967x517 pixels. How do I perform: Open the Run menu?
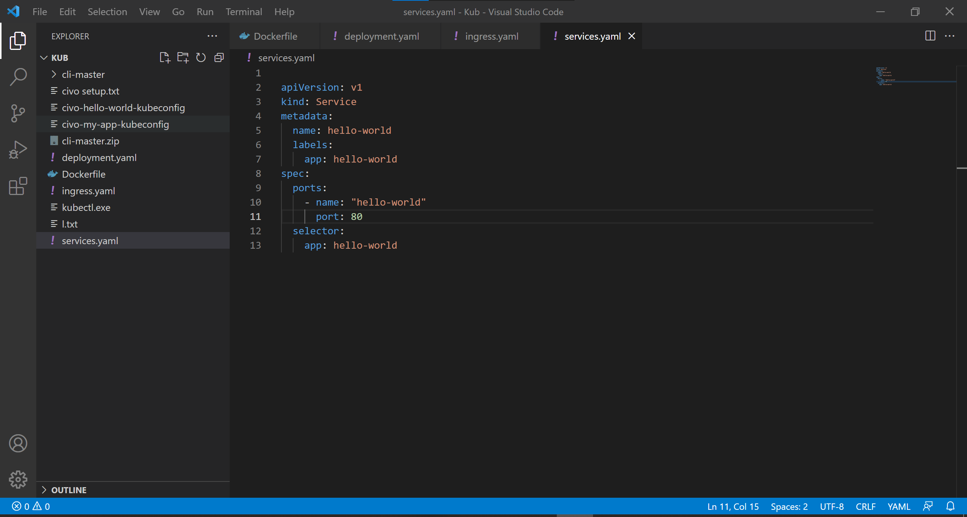(205, 12)
